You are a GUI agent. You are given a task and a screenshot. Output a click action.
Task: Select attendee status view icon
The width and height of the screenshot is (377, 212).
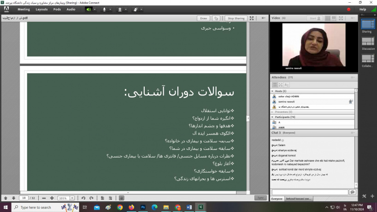[x=287, y=85]
